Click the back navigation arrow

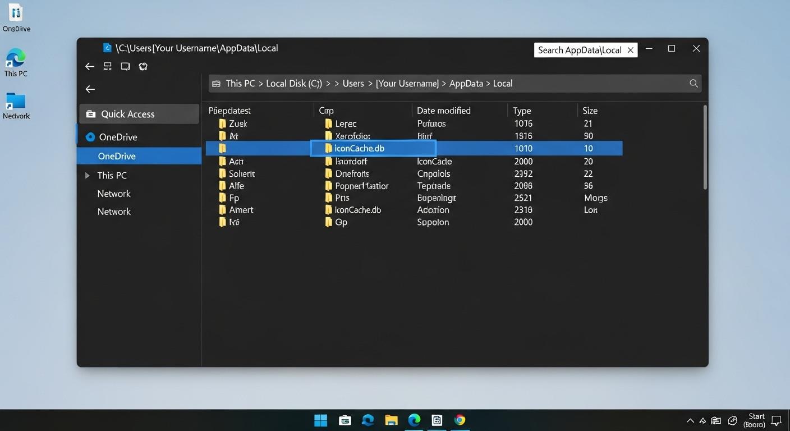90,66
